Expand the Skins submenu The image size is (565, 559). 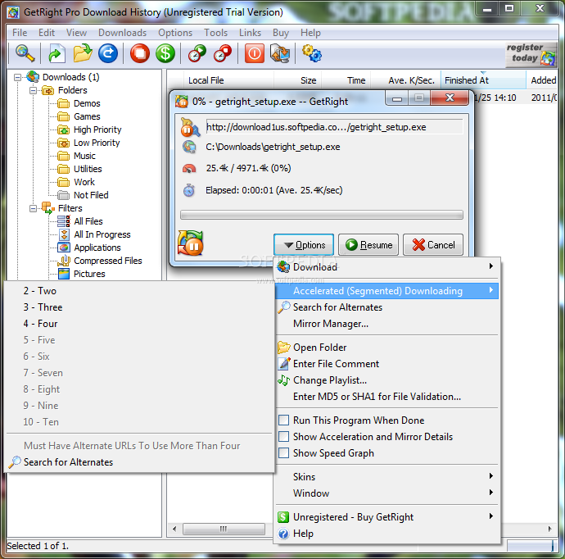click(x=387, y=477)
